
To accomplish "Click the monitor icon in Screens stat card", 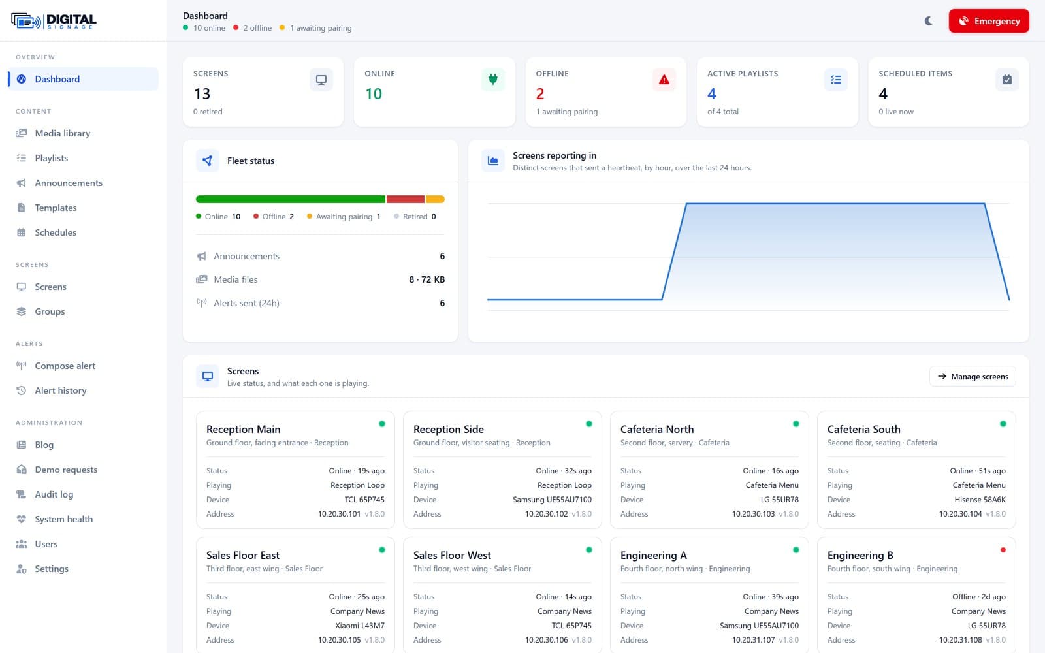I will [x=321, y=80].
